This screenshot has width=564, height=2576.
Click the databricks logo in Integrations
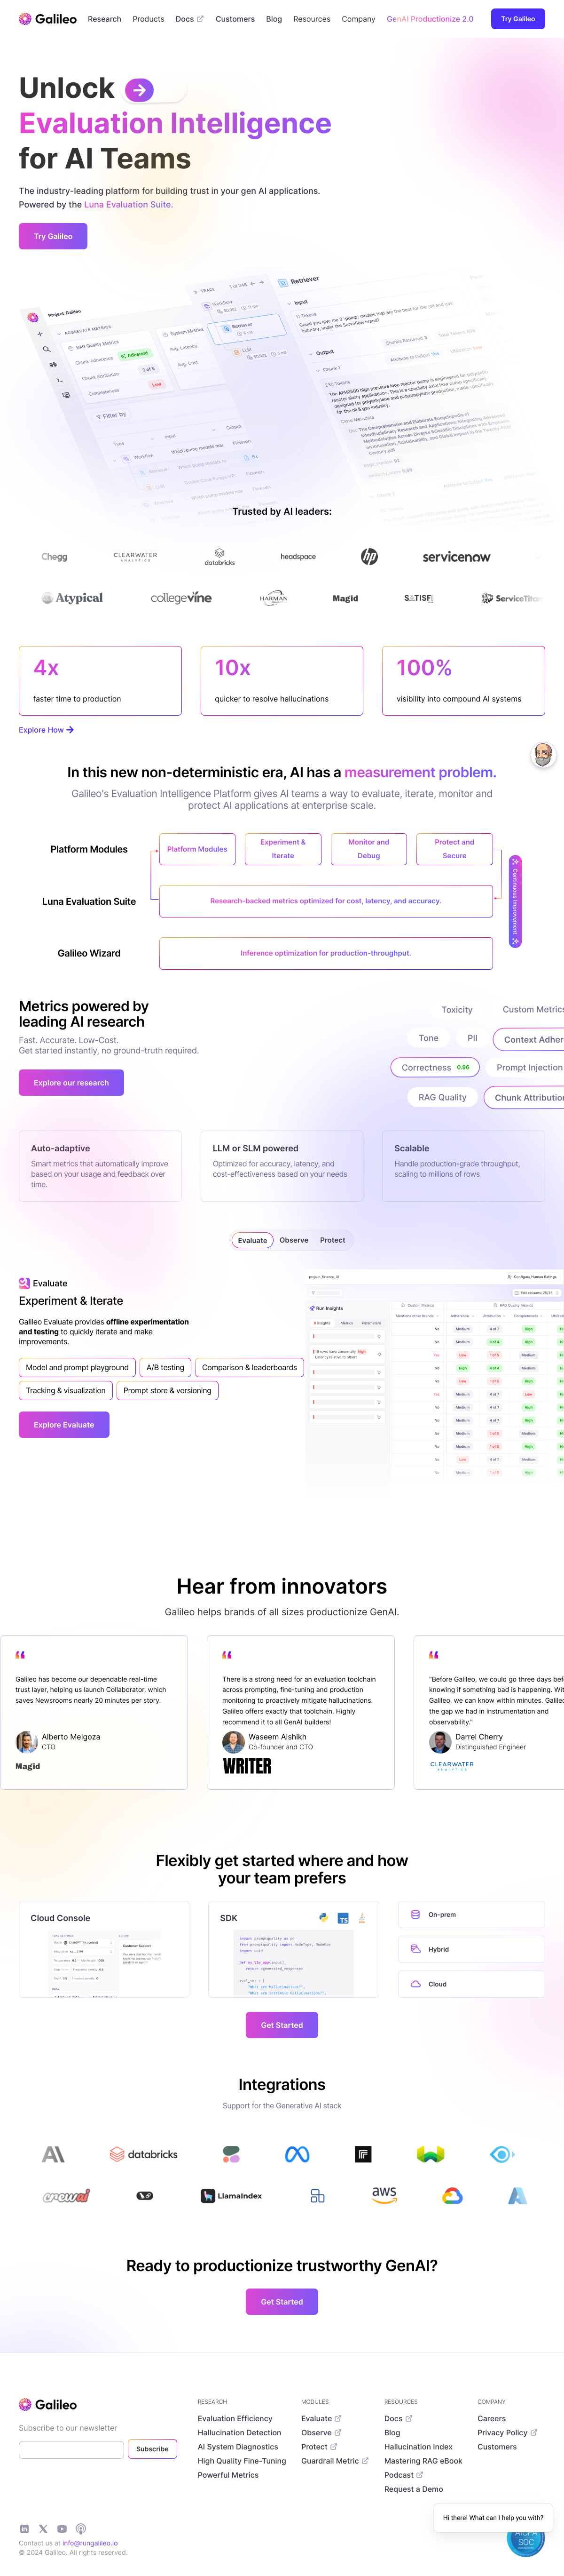click(x=144, y=2154)
